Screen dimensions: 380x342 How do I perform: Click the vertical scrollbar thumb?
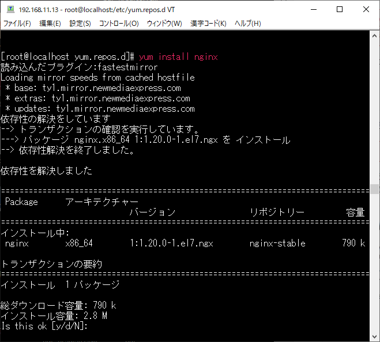tap(375, 189)
